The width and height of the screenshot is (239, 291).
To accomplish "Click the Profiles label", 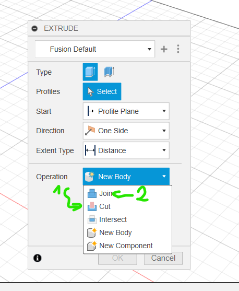I will point(48,91).
